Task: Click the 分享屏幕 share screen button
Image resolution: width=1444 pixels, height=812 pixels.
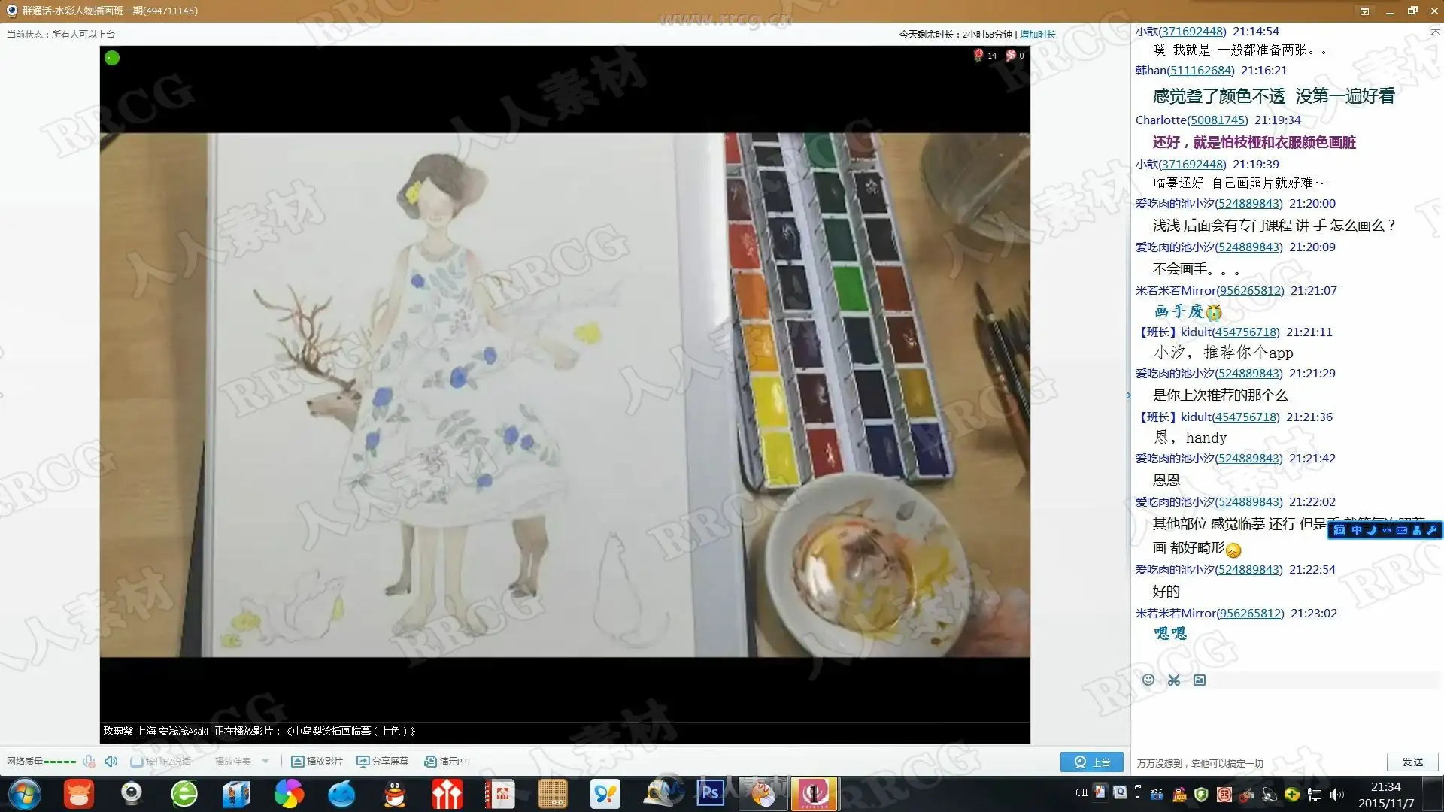Action: [x=382, y=761]
